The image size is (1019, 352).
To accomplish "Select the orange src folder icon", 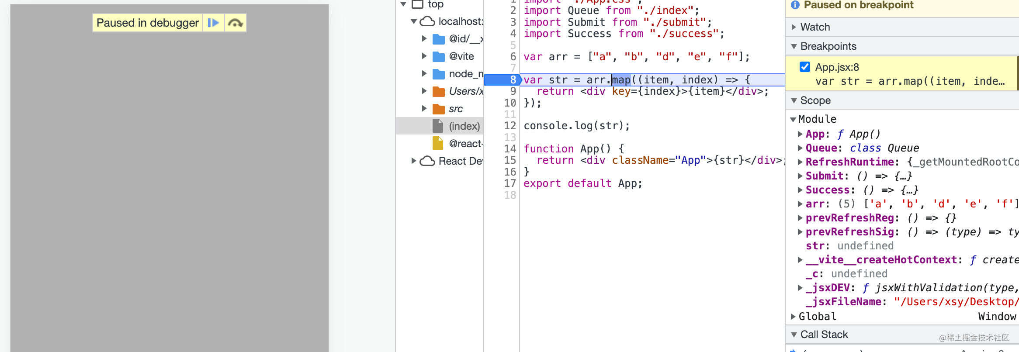I will pos(438,109).
